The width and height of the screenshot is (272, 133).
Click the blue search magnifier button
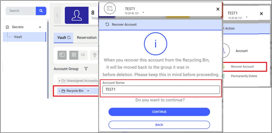coord(41,11)
